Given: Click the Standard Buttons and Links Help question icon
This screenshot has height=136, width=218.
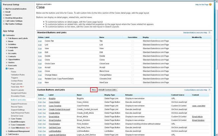Looking at the screenshot, I should tap(210, 33).
